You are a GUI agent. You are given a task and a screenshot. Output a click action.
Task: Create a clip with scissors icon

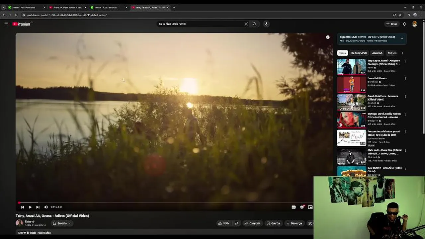coord(310,223)
